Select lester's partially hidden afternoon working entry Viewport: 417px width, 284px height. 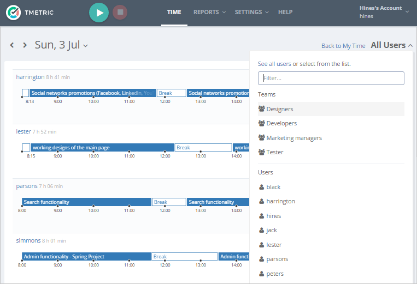point(241,148)
